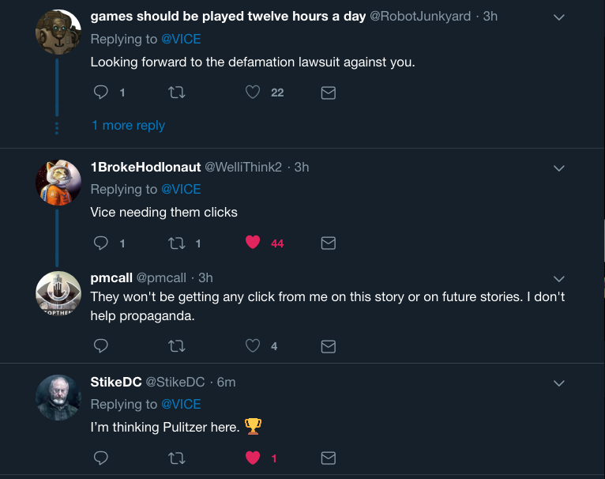Retweet pmcall's propaganda tweet

(x=177, y=345)
